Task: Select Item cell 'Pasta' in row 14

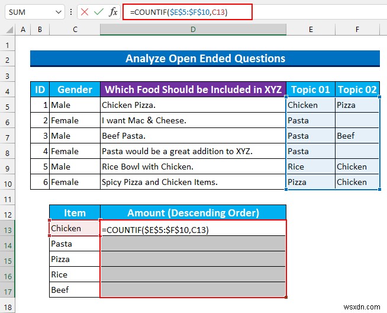Action: 75,244
